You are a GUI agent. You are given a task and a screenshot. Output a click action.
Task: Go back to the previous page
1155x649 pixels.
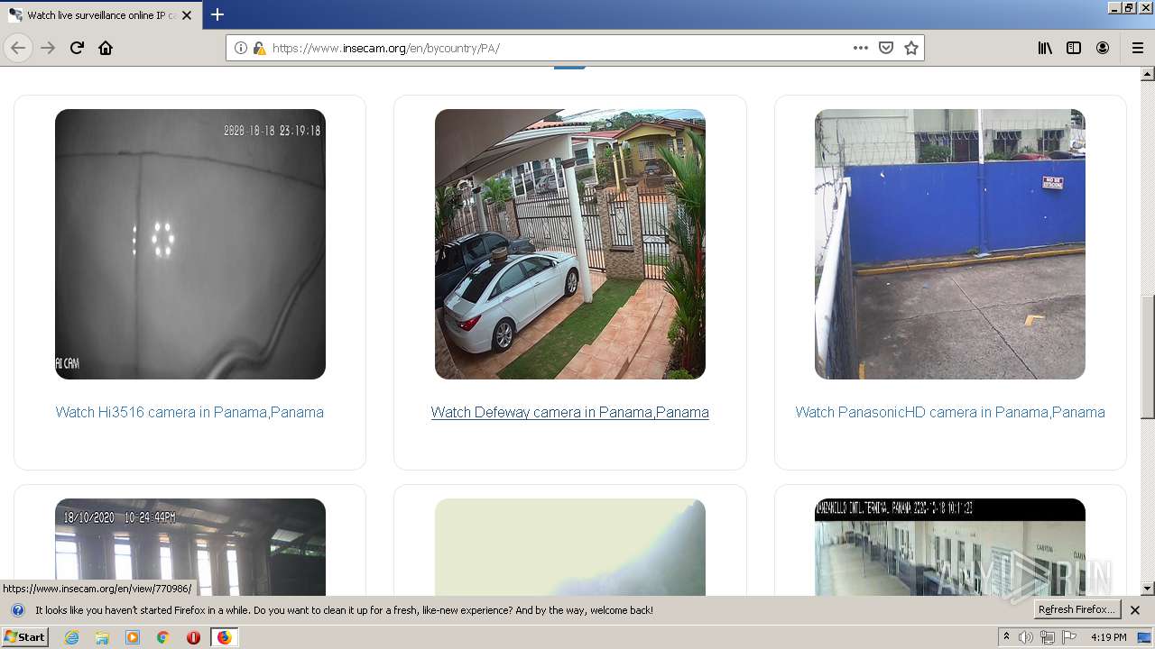(18, 48)
